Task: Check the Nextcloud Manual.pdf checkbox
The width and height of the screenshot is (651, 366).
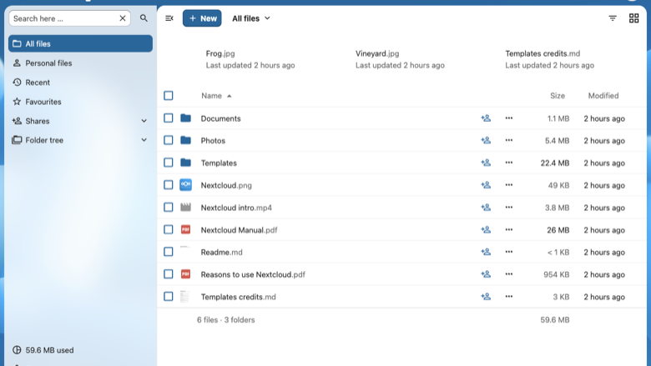Action: point(168,229)
